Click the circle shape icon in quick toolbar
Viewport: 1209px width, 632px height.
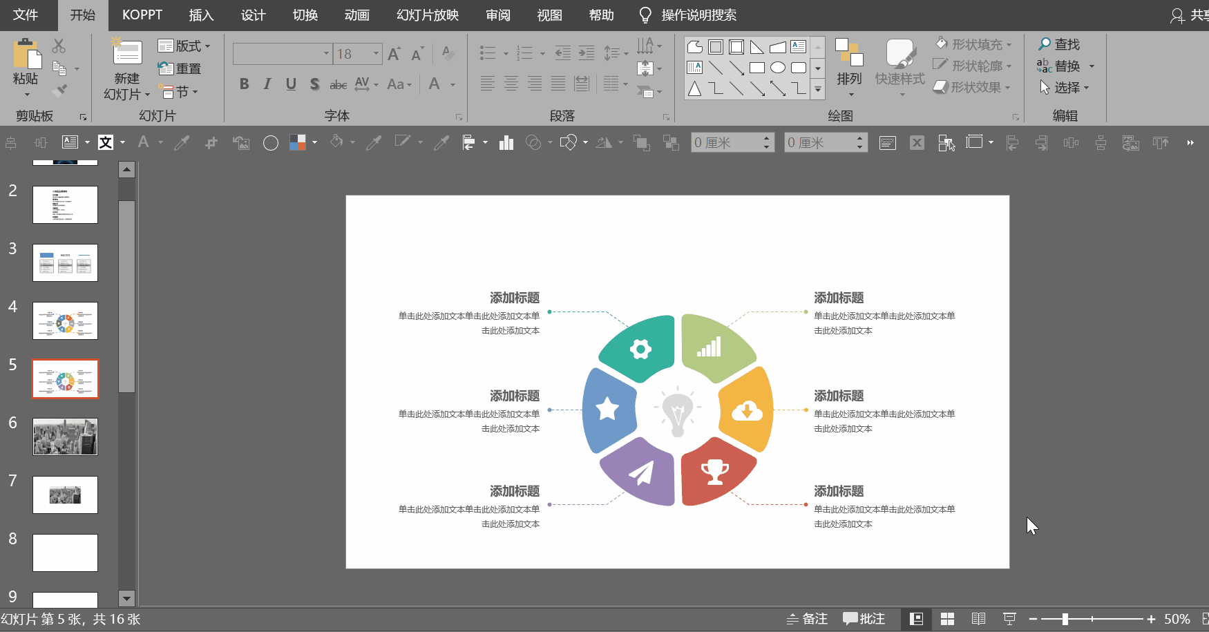pyautogui.click(x=271, y=143)
